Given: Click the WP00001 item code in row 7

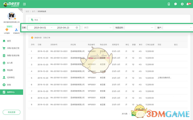Looking at the screenshot, I should 92,91.
